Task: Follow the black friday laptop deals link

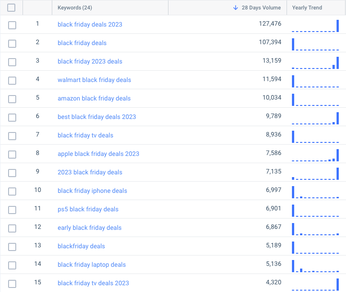Action: click(91, 265)
